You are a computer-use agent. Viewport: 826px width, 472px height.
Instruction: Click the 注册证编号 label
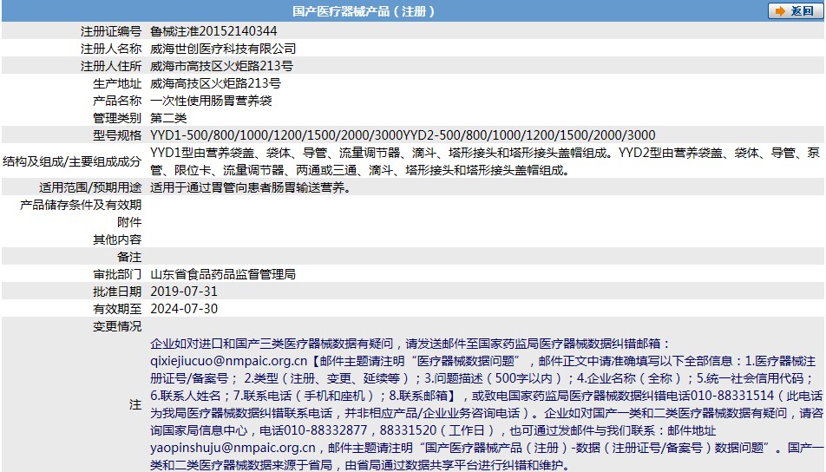coord(111,31)
